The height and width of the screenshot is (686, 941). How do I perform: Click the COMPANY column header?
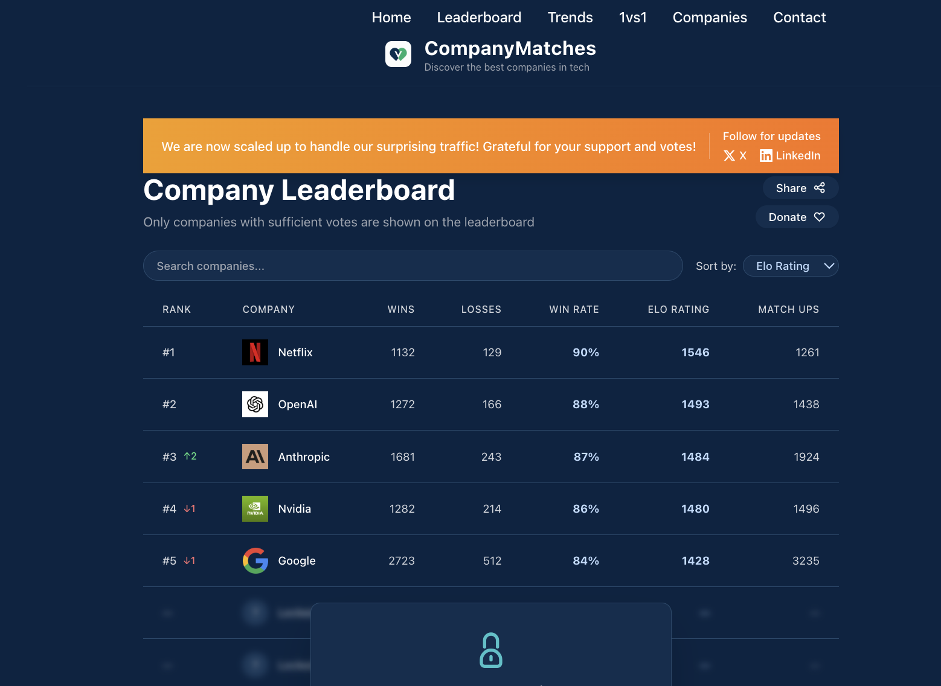click(x=269, y=309)
